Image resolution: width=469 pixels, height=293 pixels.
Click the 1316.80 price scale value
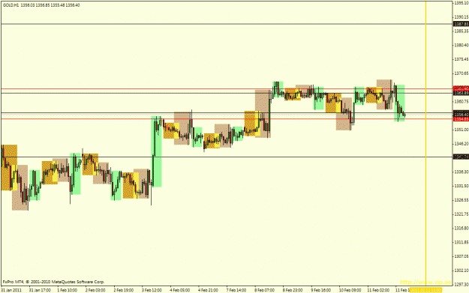coord(461,229)
